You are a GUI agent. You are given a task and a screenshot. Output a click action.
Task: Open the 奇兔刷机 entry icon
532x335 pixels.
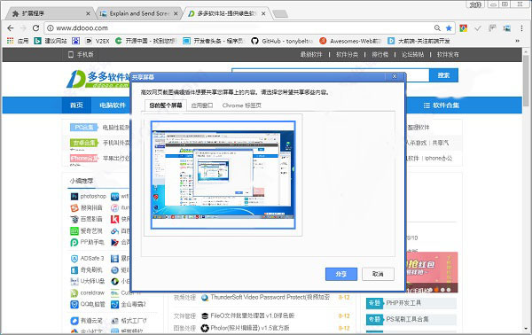click(x=74, y=270)
